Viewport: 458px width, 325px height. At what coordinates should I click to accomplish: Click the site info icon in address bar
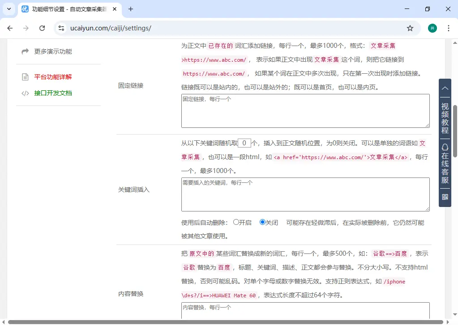pyautogui.click(x=61, y=28)
